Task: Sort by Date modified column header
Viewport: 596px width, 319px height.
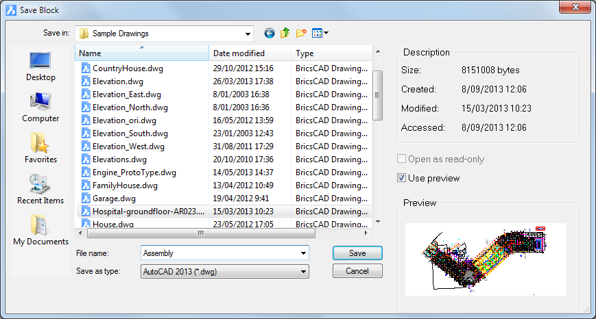Action: 250,53
